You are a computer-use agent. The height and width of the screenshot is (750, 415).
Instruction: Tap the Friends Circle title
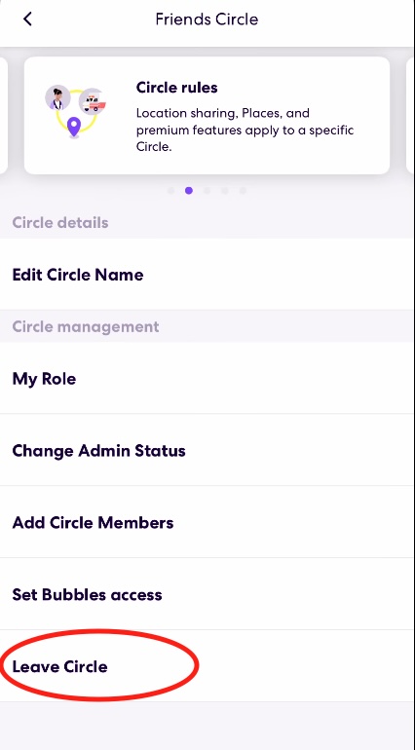207,19
